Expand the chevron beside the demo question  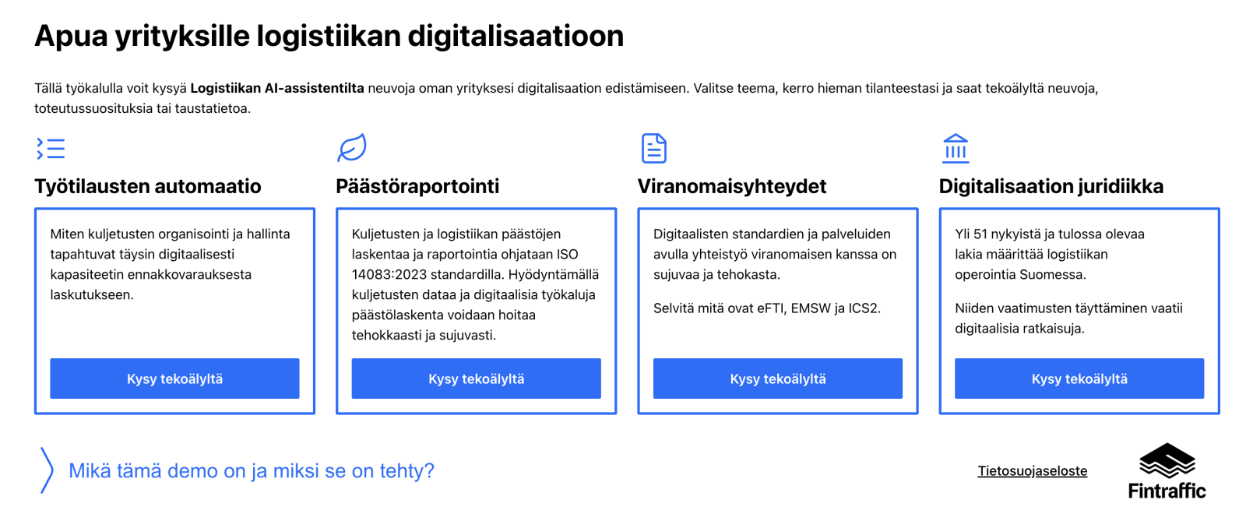tap(47, 470)
